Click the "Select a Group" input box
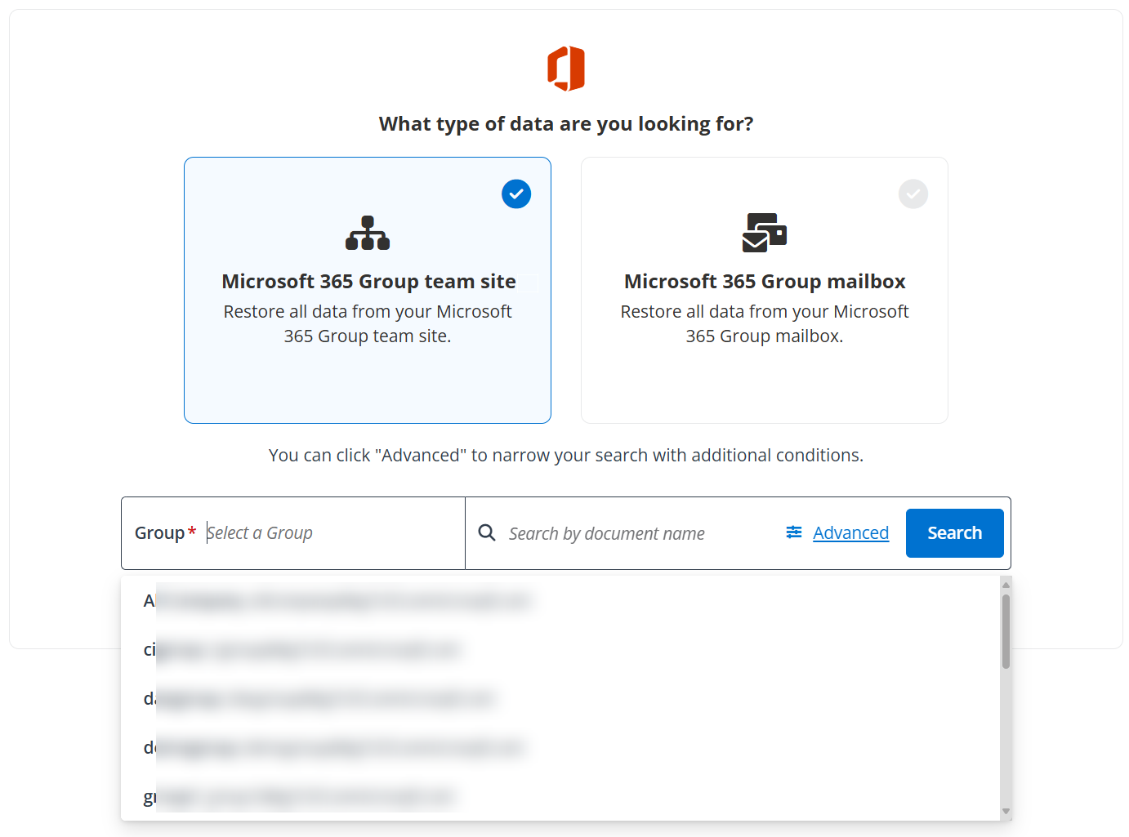 click(x=327, y=533)
